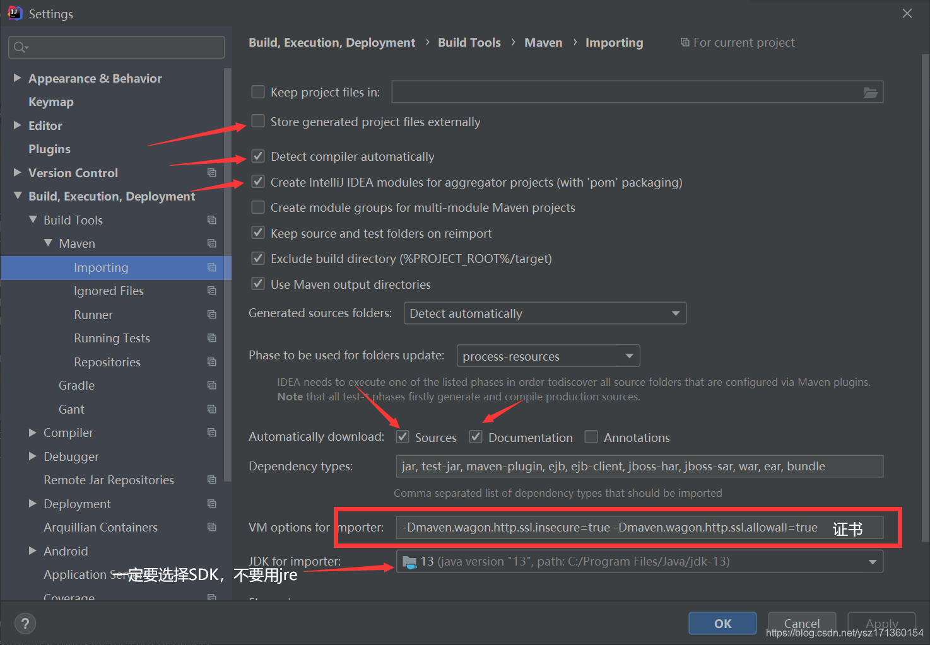The width and height of the screenshot is (930, 645).
Task: Uncheck Detect compiler automatically
Action: tap(258, 156)
